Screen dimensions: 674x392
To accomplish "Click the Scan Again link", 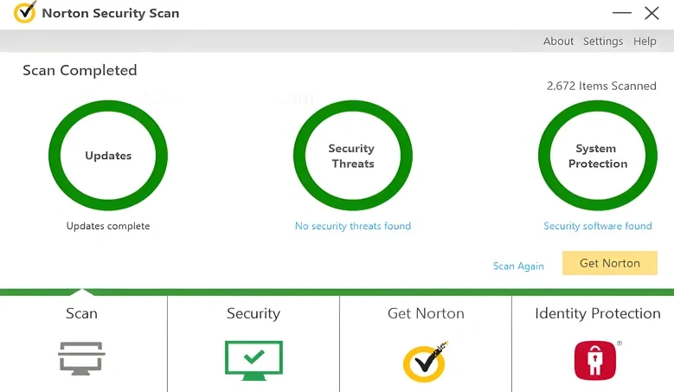I will pos(518,266).
